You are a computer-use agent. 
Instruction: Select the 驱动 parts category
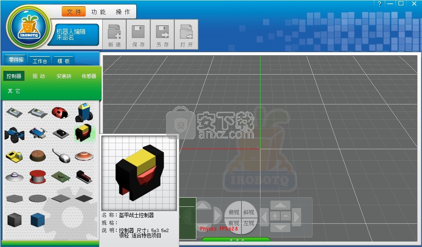(39, 76)
